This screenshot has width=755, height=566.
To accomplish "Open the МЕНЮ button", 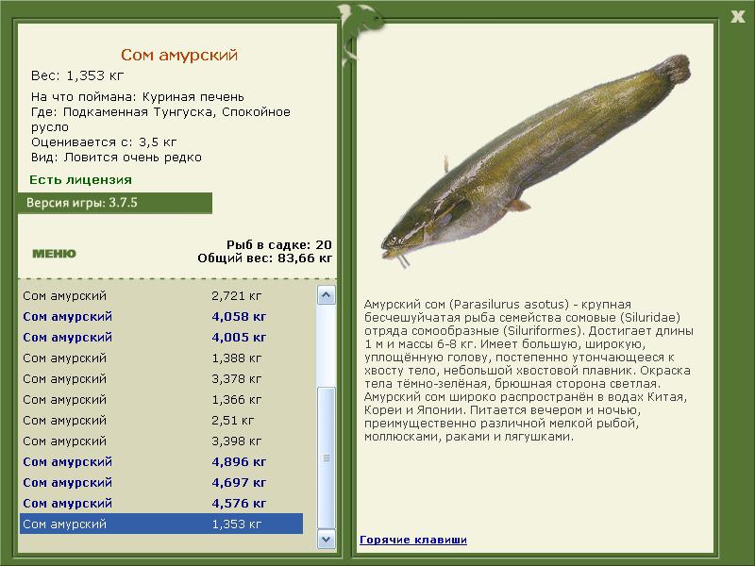I will 54,254.
